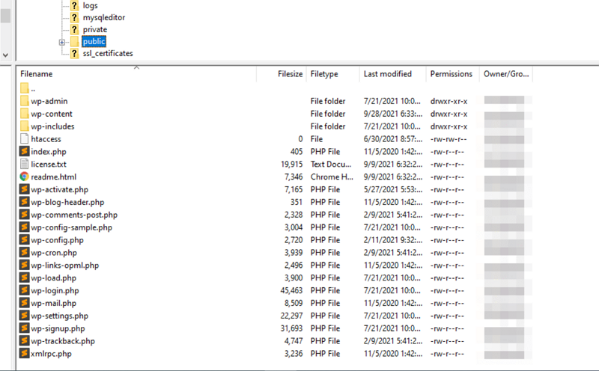Select the Chrome icon beside readme.html
This screenshot has height=371, width=599.
click(25, 177)
